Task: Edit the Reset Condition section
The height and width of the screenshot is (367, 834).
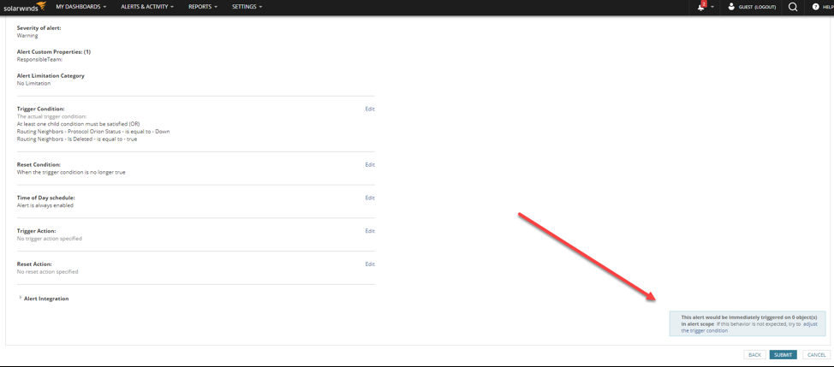Action: pyautogui.click(x=370, y=164)
